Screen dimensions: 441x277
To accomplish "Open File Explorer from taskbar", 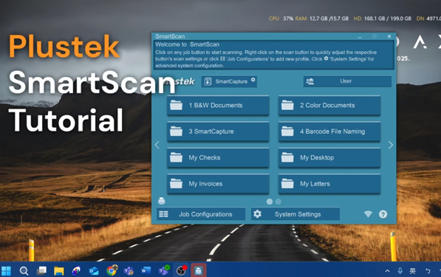I will click(59, 271).
